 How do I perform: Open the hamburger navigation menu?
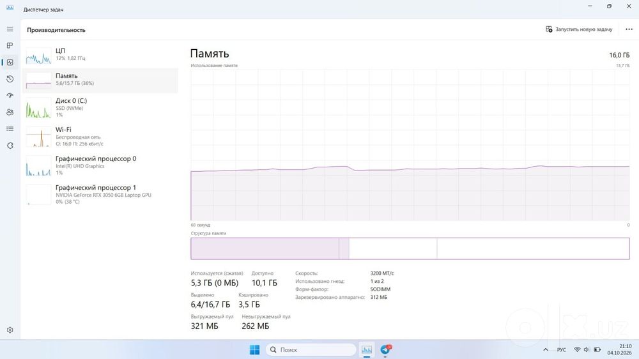click(x=10, y=29)
